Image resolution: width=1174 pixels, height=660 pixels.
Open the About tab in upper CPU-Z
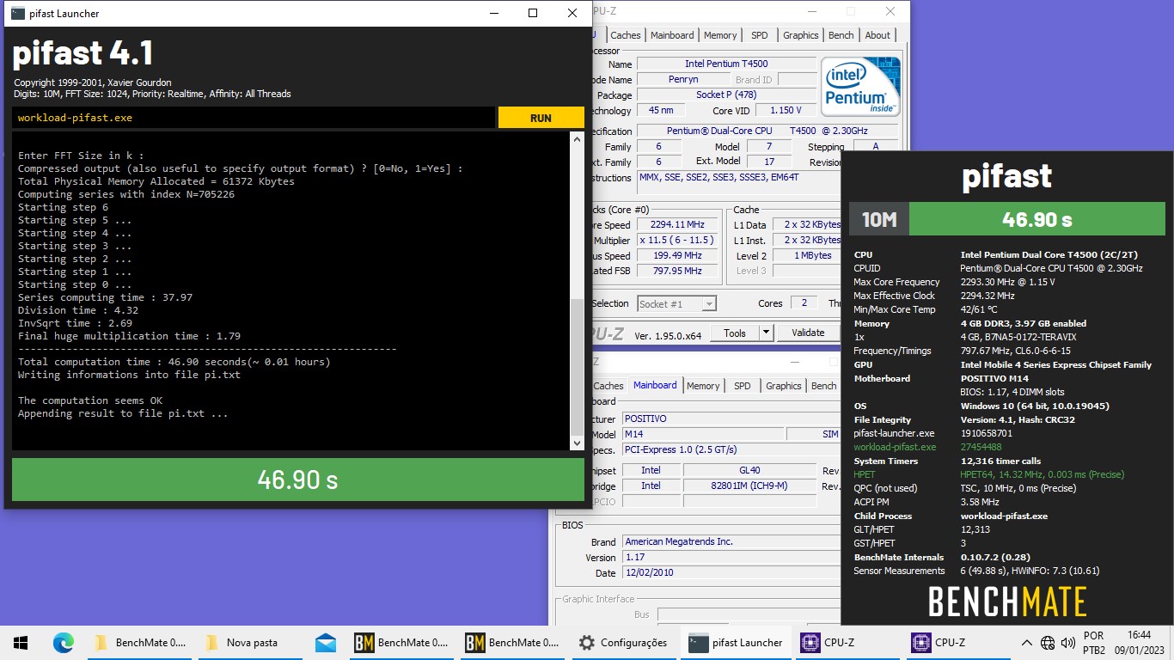point(877,35)
